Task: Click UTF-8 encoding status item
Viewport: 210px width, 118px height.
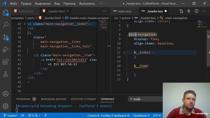Action: point(157,115)
